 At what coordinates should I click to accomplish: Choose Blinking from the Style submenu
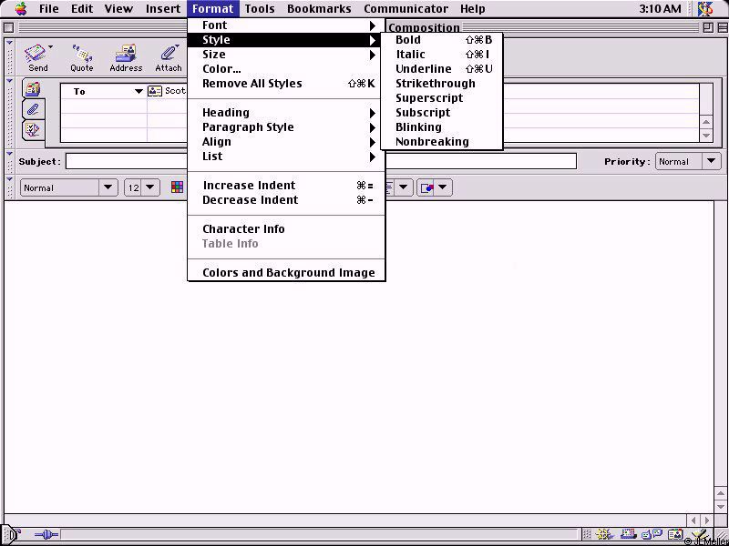[x=442, y=126]
